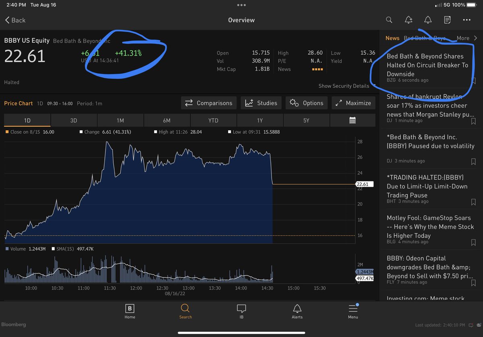
Task: Select the 1M chart range tab
Action: pos(120,120)
